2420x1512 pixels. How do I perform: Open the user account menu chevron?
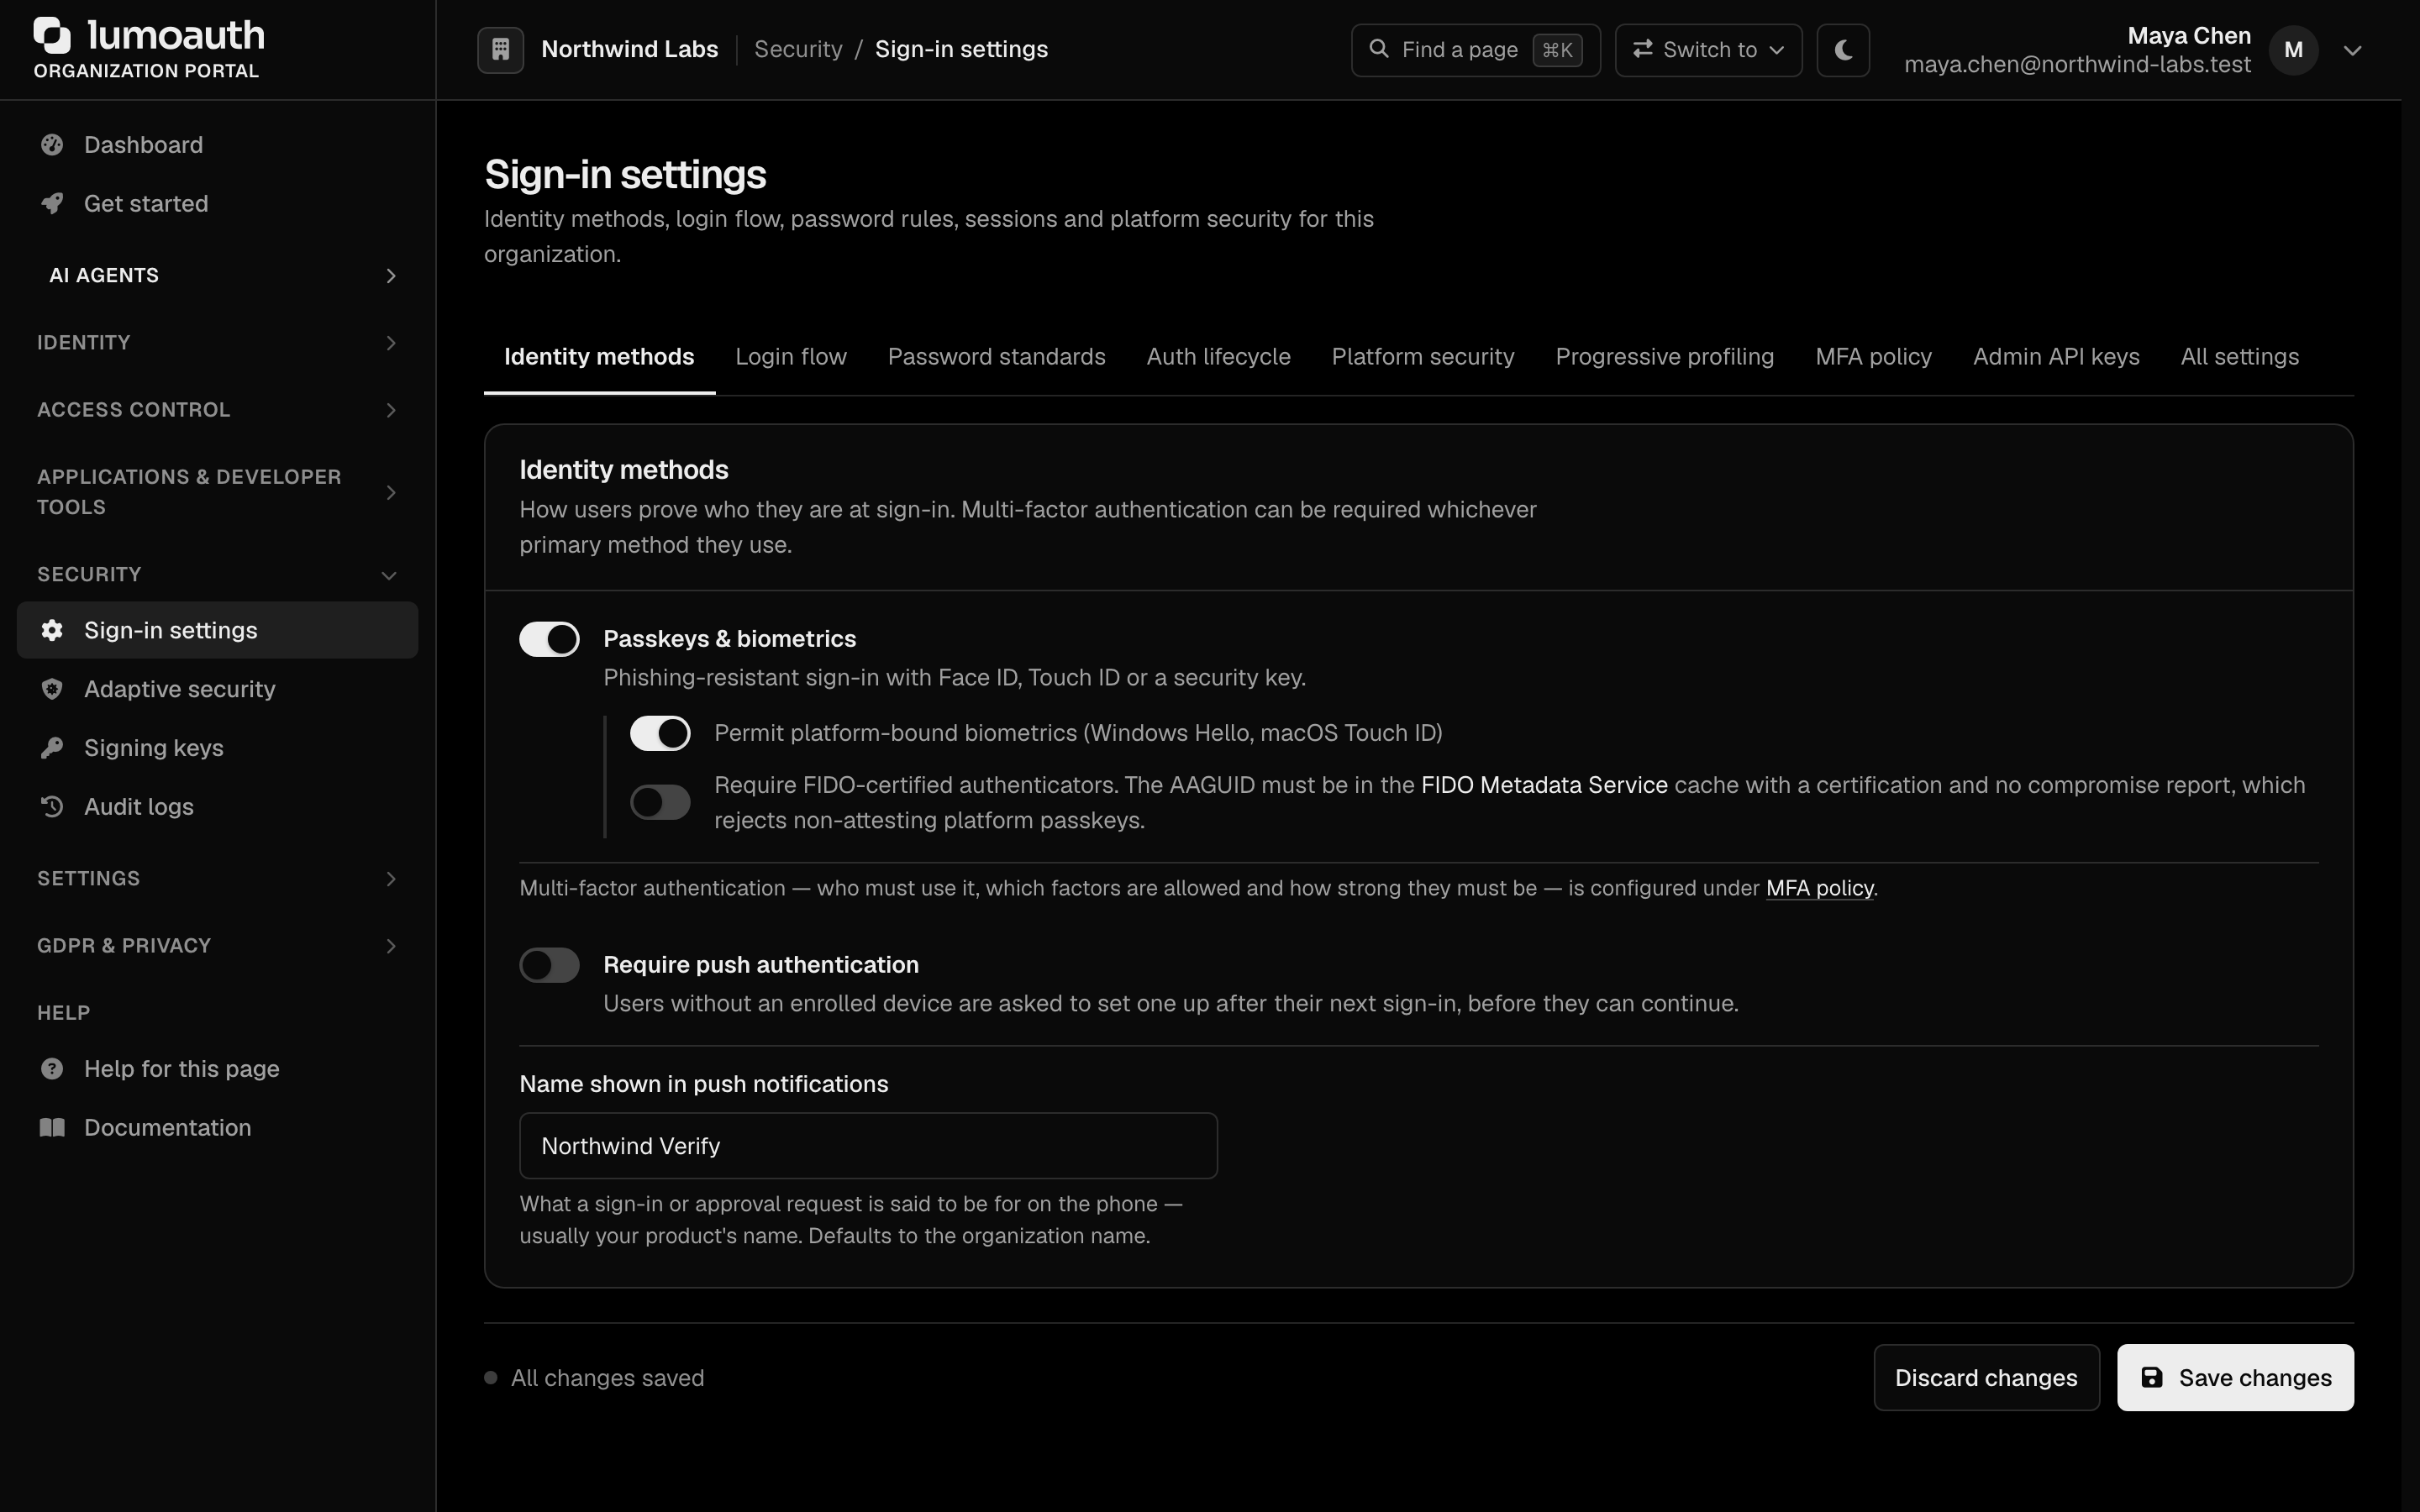2352,50
